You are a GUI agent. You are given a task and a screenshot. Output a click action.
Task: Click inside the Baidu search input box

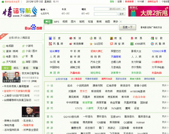click(81, 27)
